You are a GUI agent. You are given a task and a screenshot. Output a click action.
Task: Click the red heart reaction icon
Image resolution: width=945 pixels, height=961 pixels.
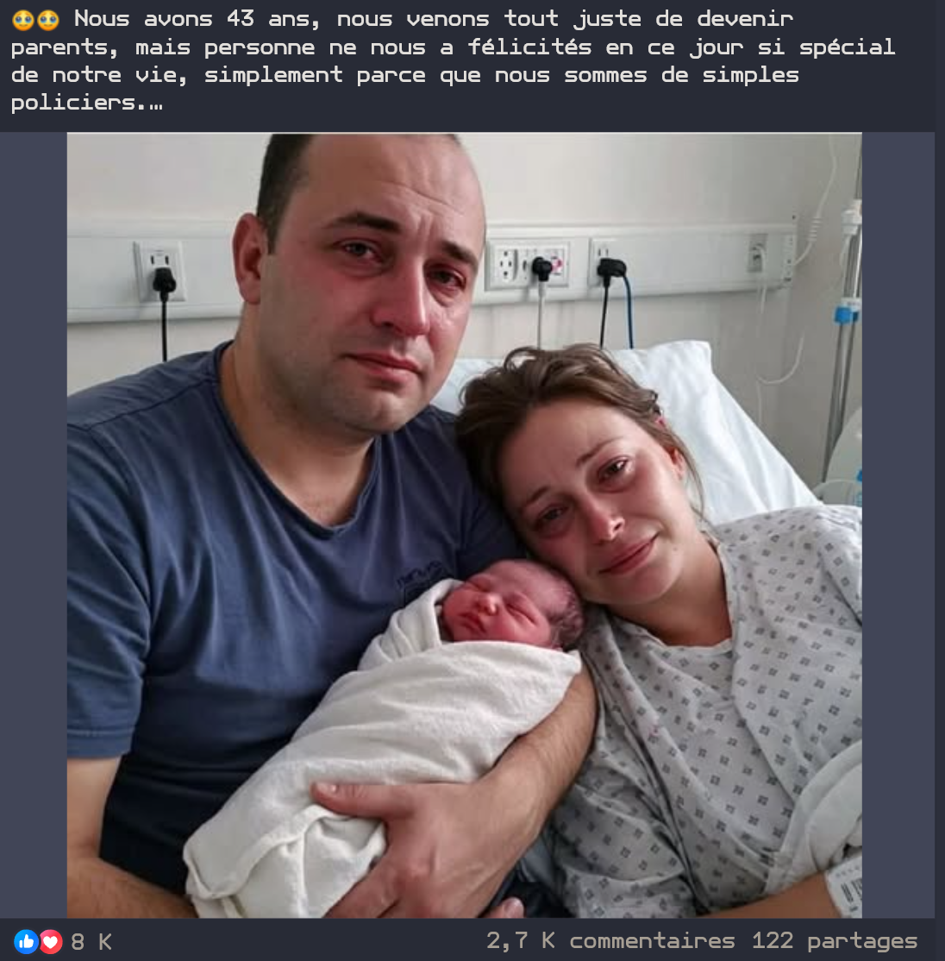[x=51, y=941]
